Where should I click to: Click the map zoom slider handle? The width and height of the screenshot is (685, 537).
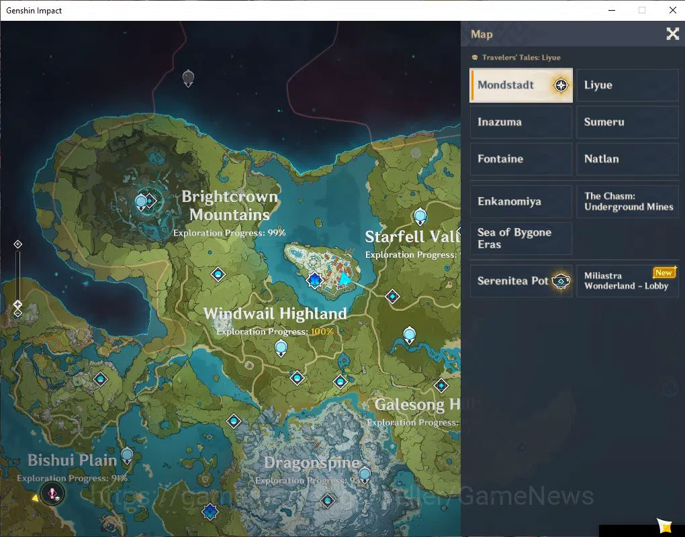(x=18, y=304)
